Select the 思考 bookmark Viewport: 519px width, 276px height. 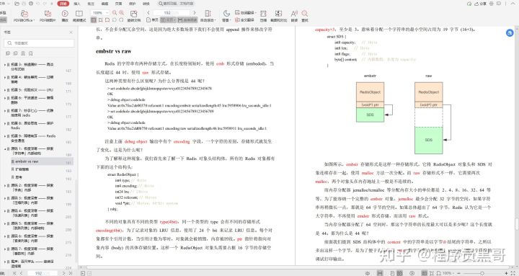pyautogui.click(x=19, y=177)
